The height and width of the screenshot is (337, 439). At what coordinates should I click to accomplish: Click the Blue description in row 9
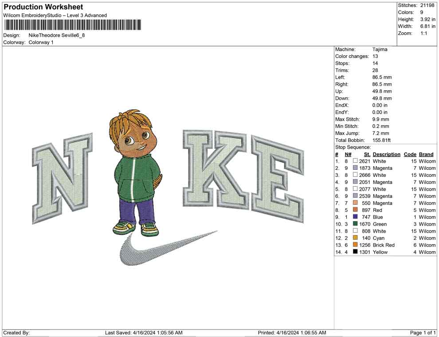coord(378,217)
